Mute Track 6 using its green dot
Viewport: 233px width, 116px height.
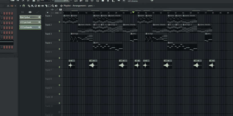pyautogui.click(x=59, y=67)
